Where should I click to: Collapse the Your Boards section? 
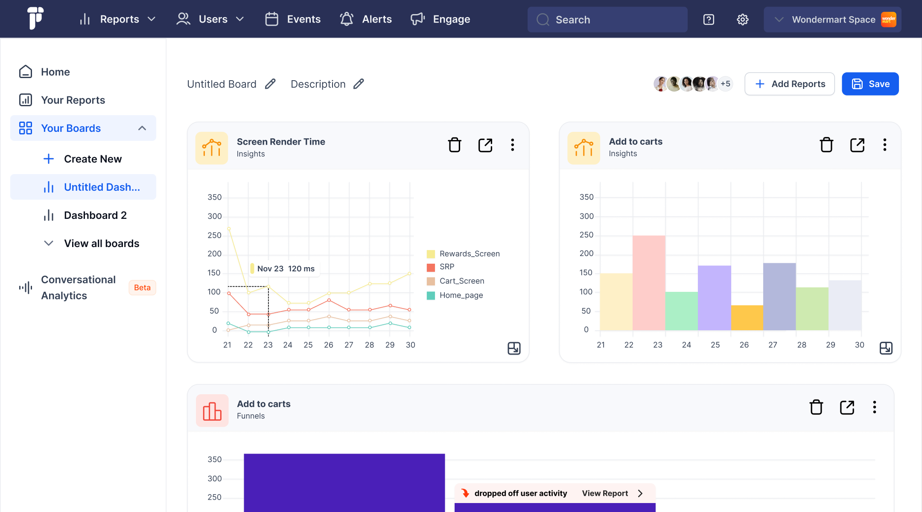point(142,128)
